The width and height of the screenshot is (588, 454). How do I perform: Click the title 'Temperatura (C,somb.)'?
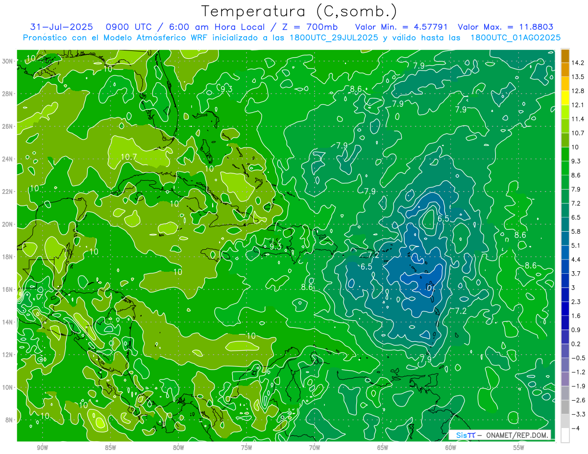coord(299,11)
